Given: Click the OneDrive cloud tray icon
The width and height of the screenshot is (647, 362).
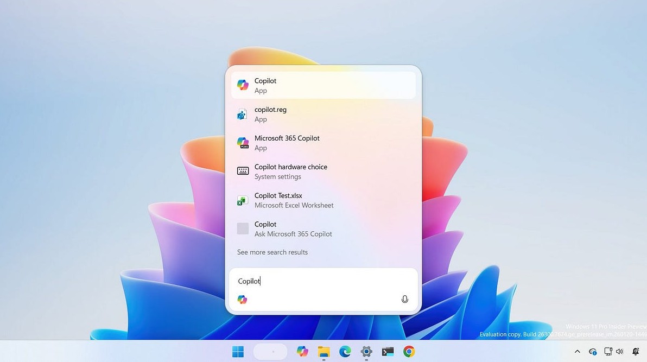Looking at the screenshot, I should tap(593, 352).
